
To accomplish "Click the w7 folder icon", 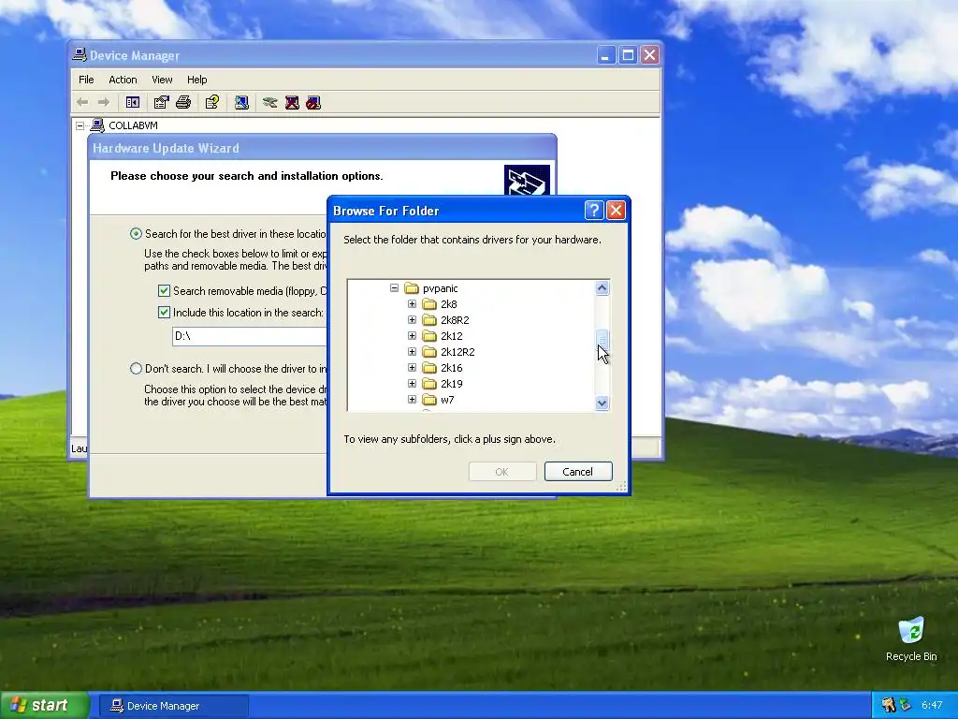I will [x=429, y=400].
